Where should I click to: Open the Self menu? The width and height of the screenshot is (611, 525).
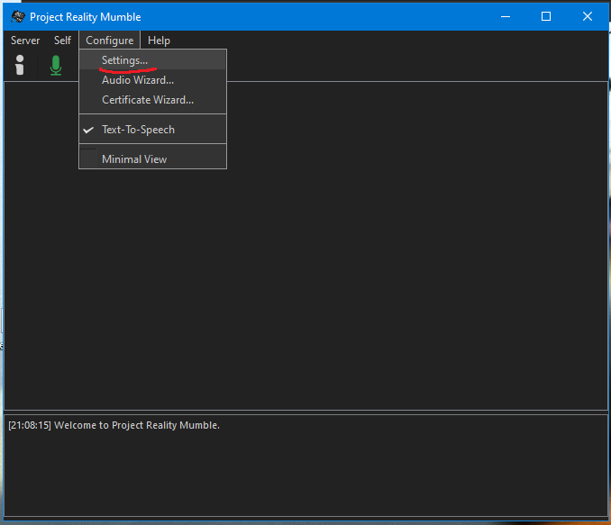[62, 41]
